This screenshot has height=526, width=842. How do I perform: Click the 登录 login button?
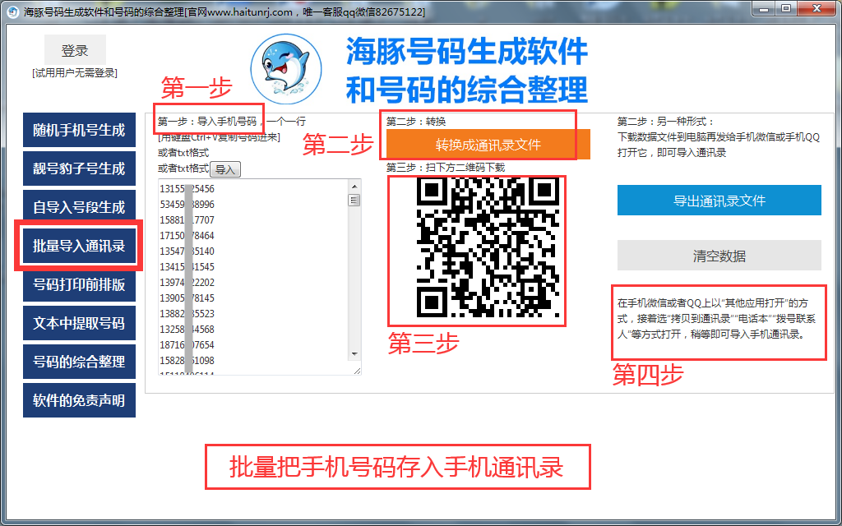75,51
